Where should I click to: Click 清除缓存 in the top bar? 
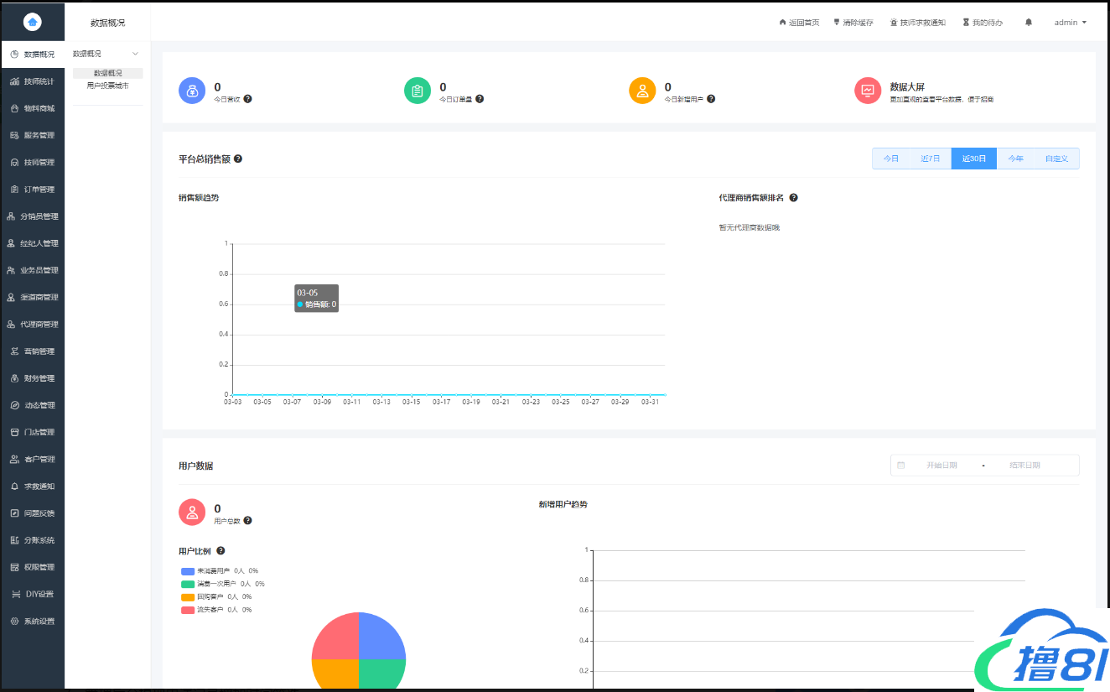click(853, 23)
